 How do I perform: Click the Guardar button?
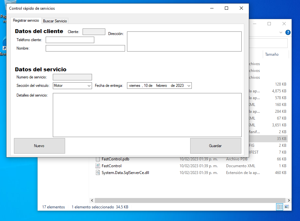(216, 146)
